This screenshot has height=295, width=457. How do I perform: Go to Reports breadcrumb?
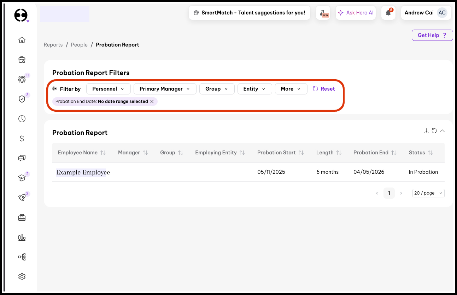click(53, 45)
